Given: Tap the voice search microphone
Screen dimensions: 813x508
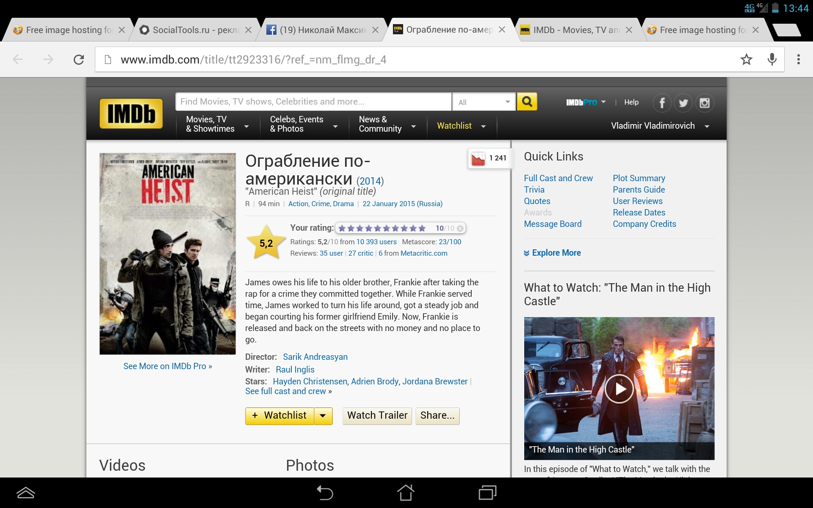Looking at the screenshot, I should pos(772,59).
